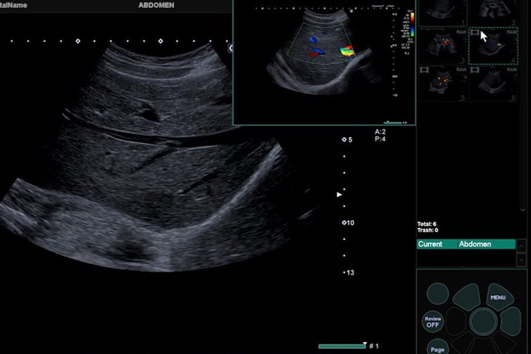Screen dimensions: 531x354
Task: Select the highlighted thumbnail numbered 4
Action: (493, 46)
